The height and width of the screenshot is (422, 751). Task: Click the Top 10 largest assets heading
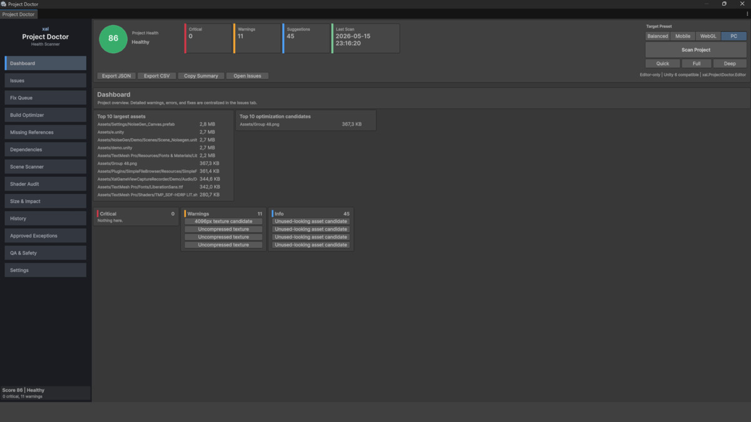click(121, 116)
